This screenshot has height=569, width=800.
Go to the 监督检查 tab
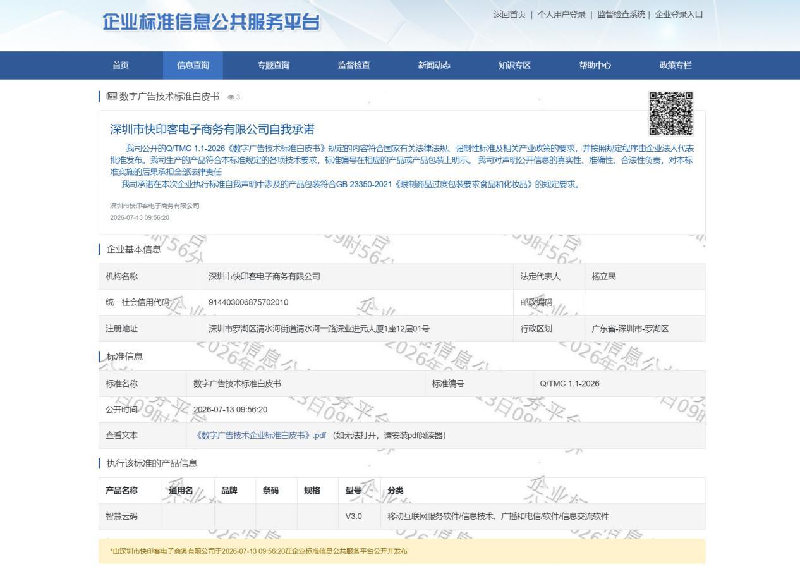point(354,65)
